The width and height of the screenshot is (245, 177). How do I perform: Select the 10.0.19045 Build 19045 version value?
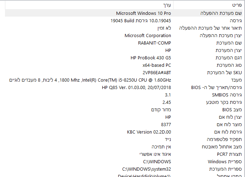141,20
